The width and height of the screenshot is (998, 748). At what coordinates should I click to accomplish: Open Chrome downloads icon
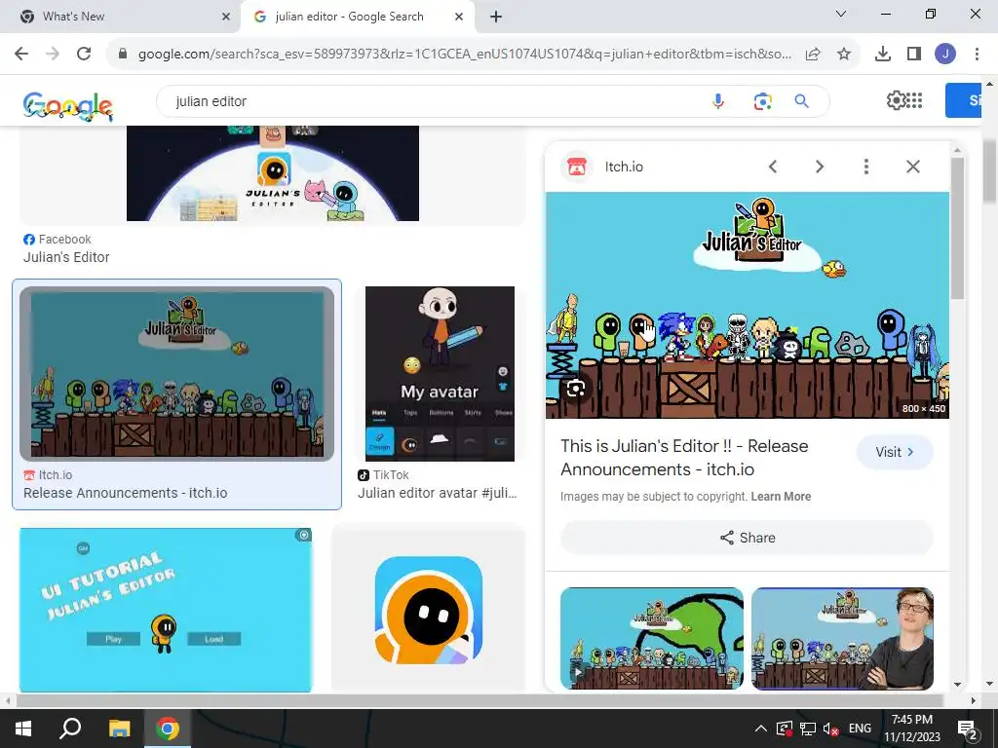883,55
